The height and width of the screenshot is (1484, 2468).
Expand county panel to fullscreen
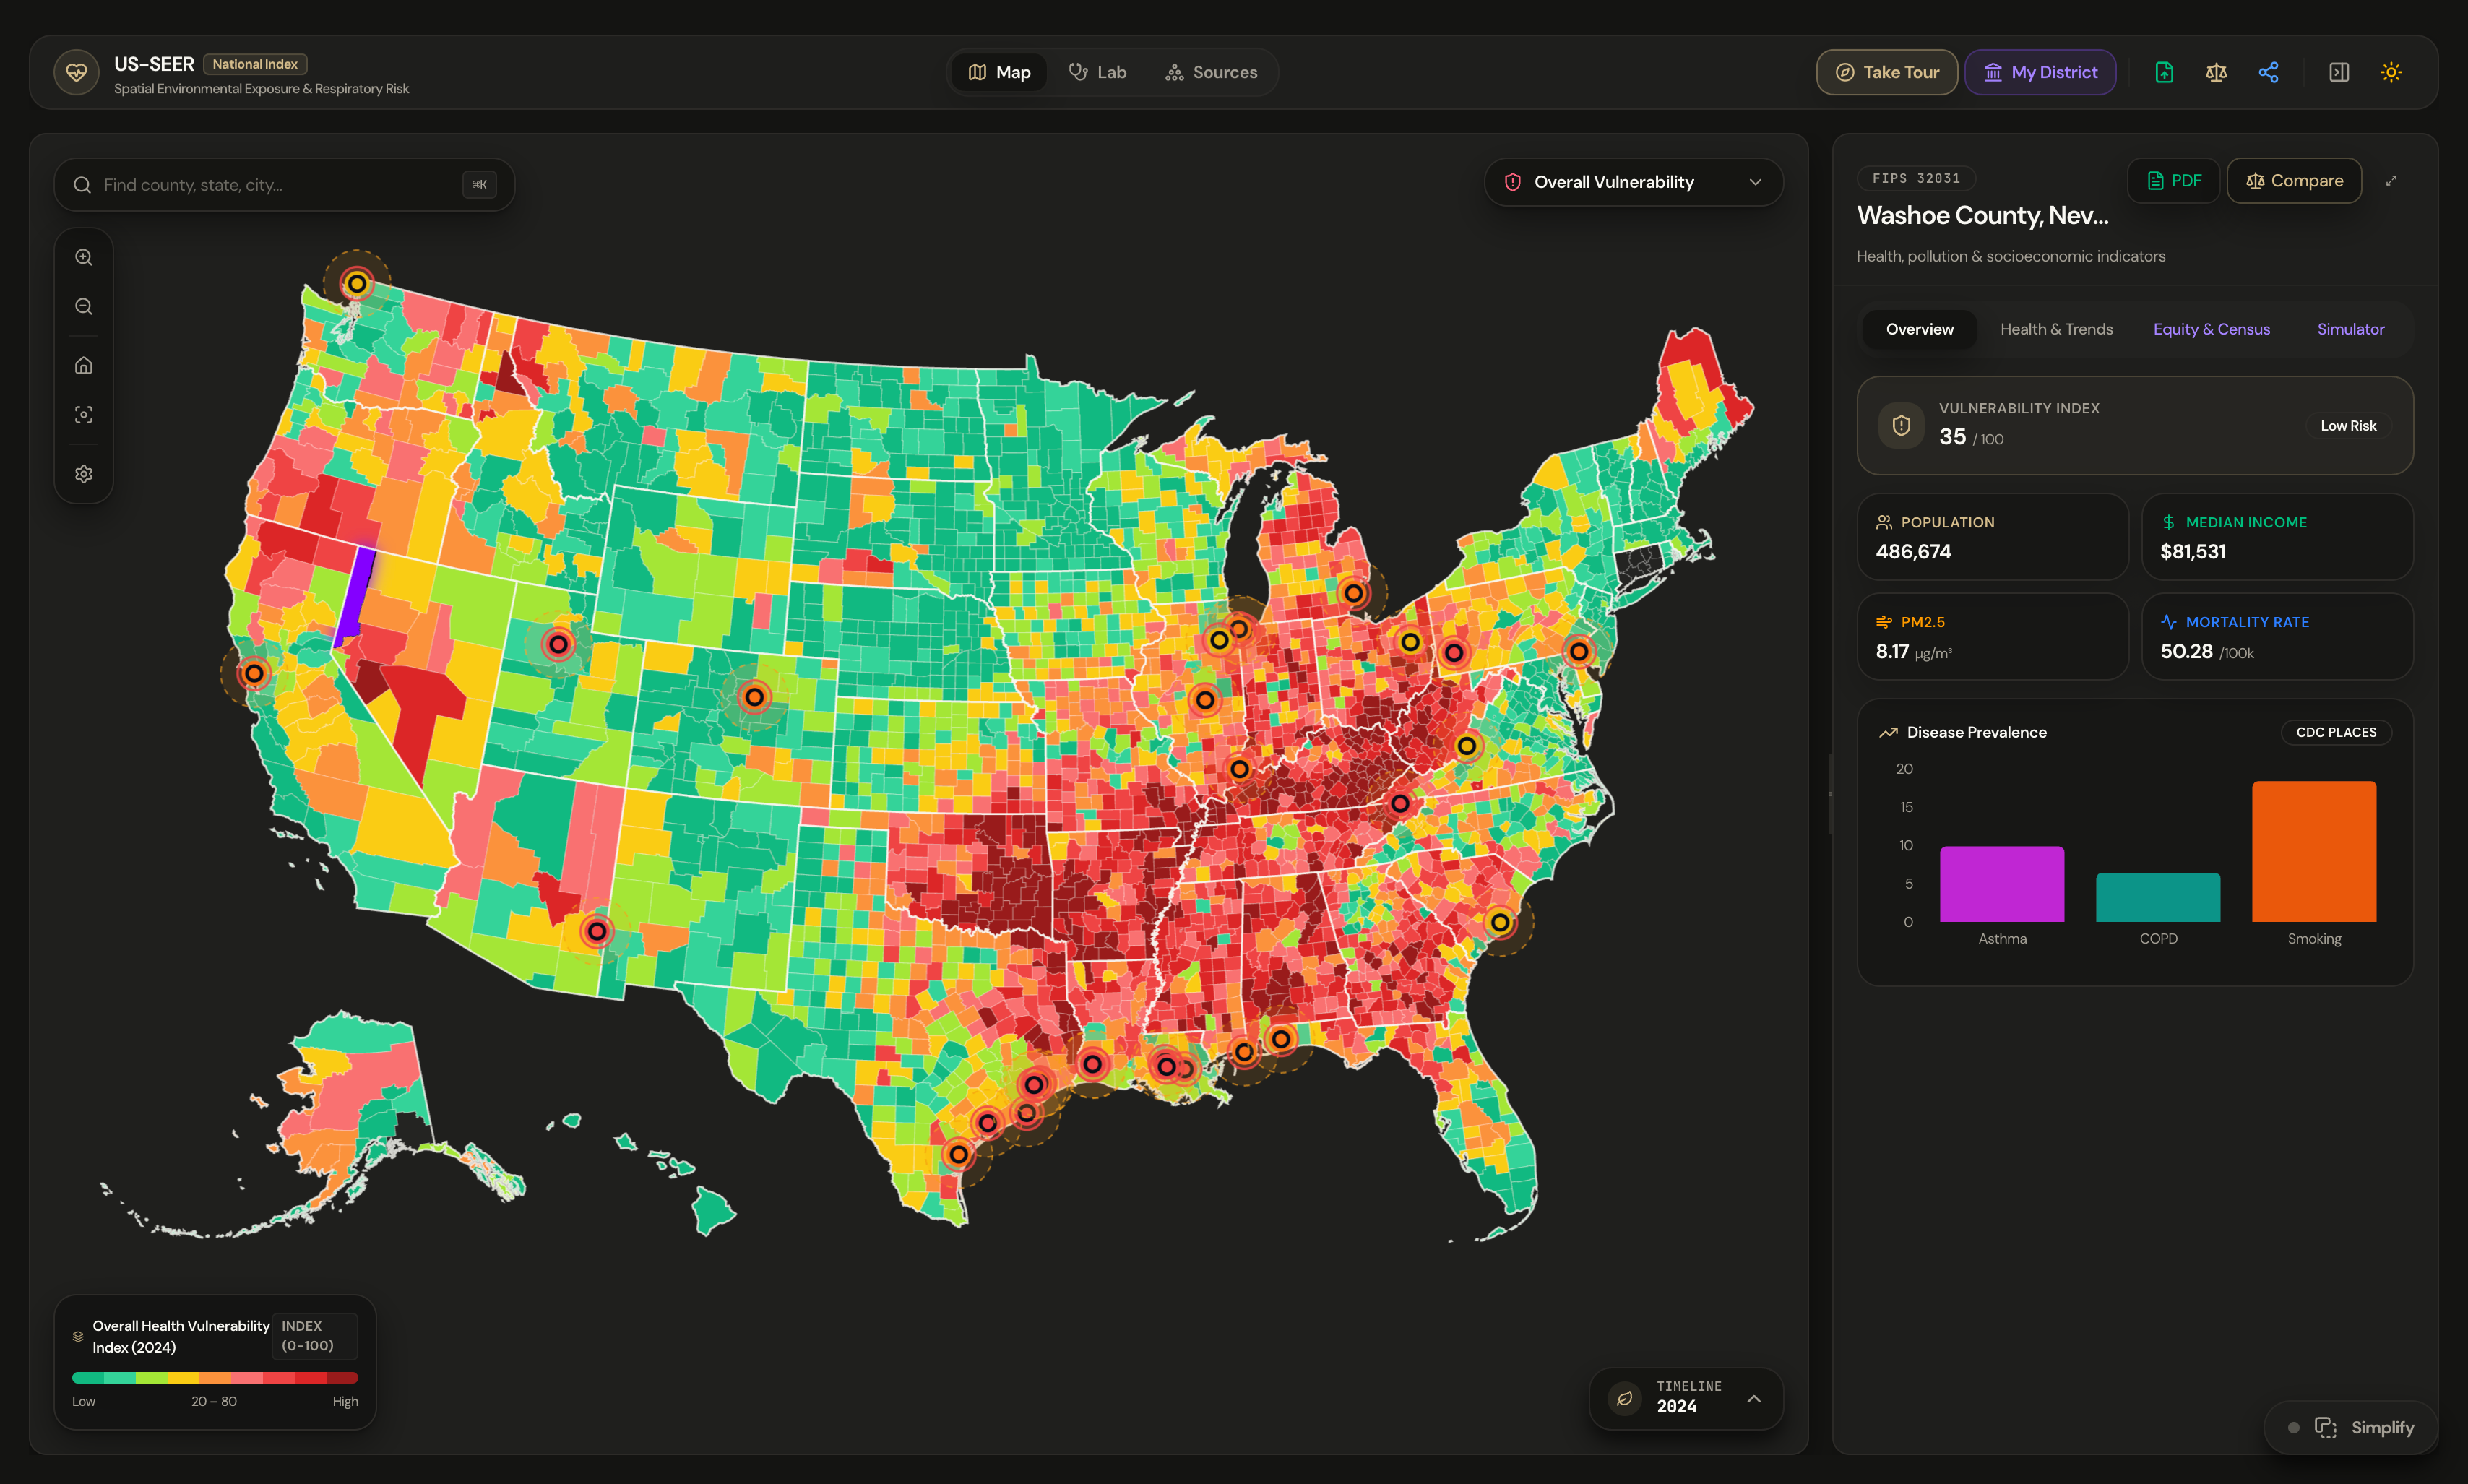click(2391, 180)
